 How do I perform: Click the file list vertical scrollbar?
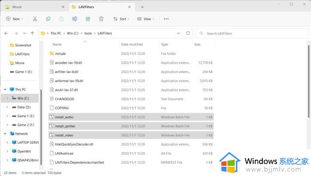tap(309, 81)
